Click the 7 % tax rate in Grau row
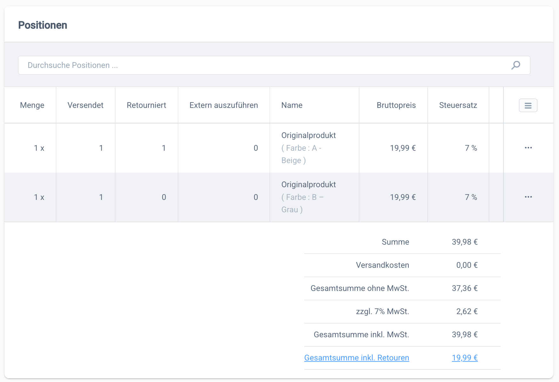 click(471, 197)
